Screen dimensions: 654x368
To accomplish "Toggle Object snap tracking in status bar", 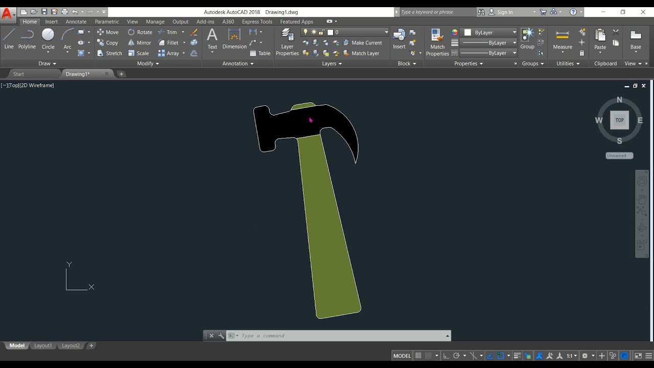I will coord(490,356).
